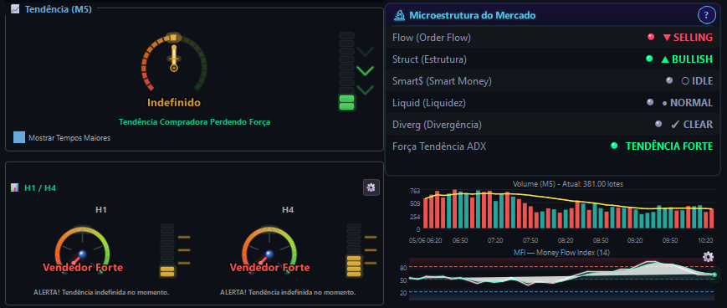
Task: Click the Vendedor Forte label under H1
Action: (x=83, y=268)
